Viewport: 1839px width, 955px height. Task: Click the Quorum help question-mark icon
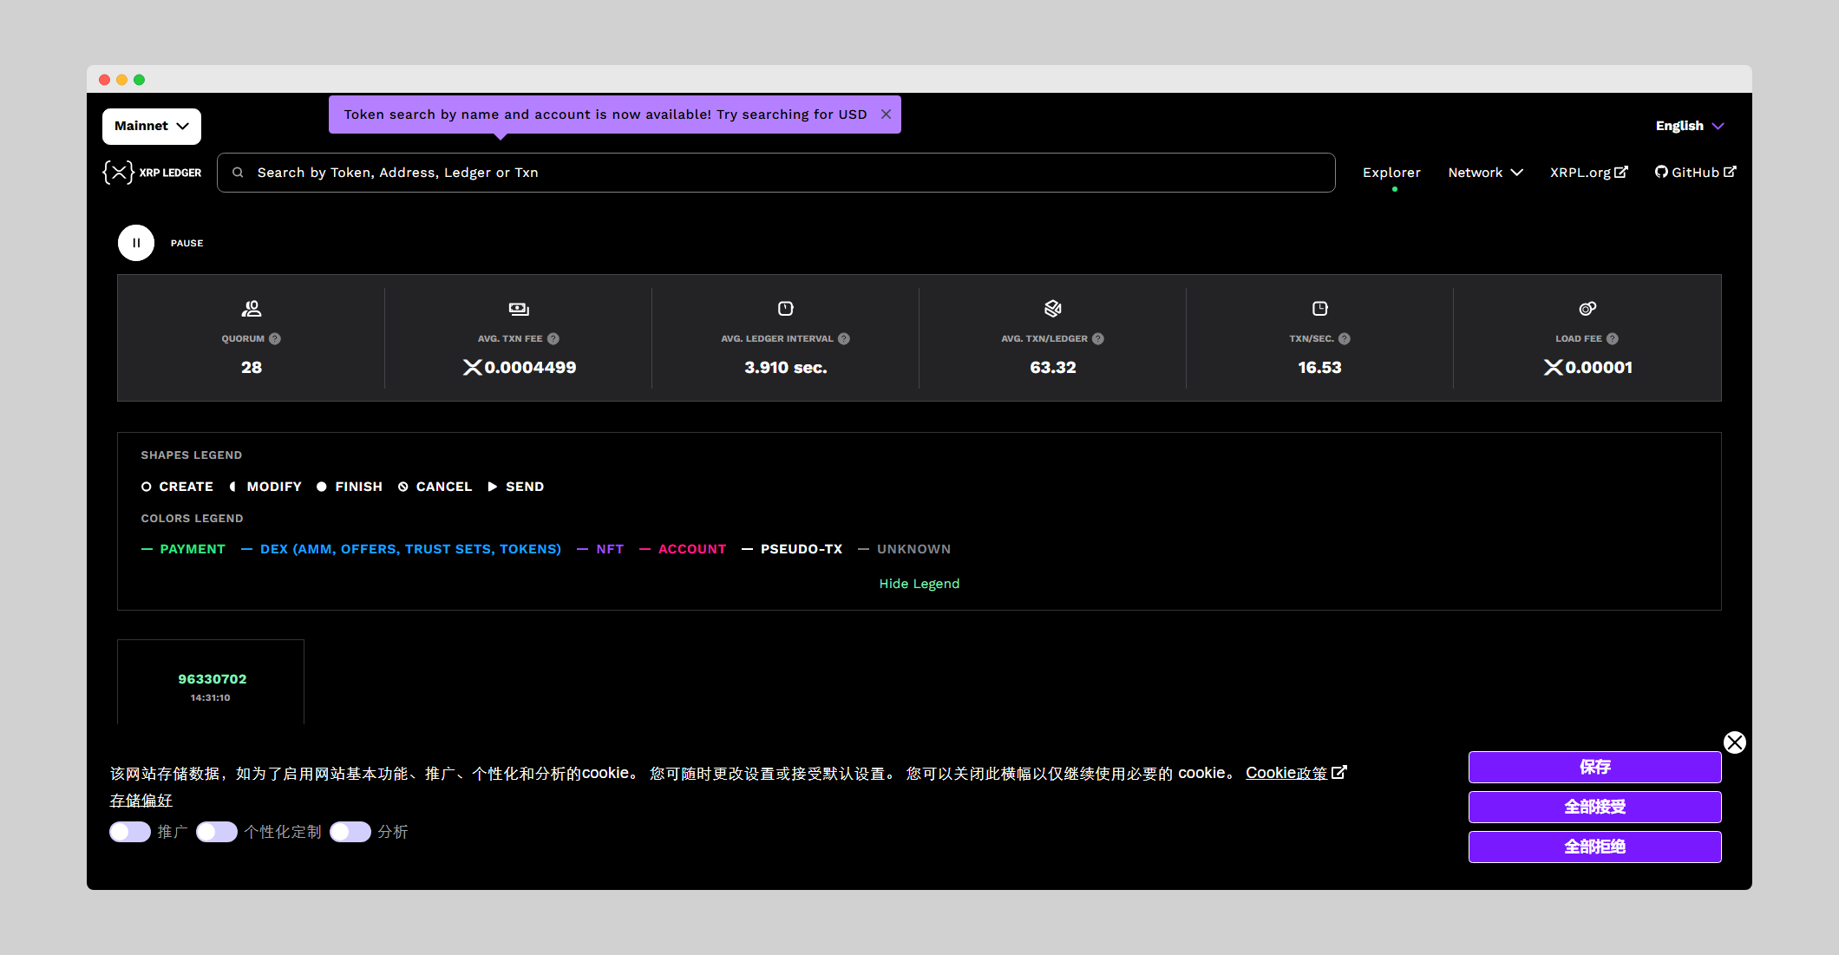coord(275,339)
